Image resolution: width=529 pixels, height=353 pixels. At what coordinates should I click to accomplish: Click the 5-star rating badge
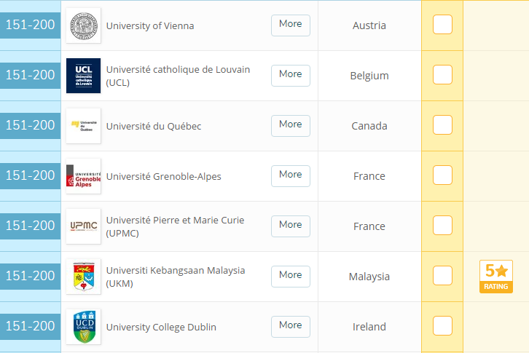tap(495, 277)
